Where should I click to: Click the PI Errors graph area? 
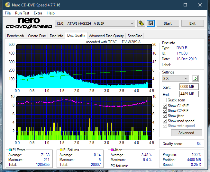point(84,66)
